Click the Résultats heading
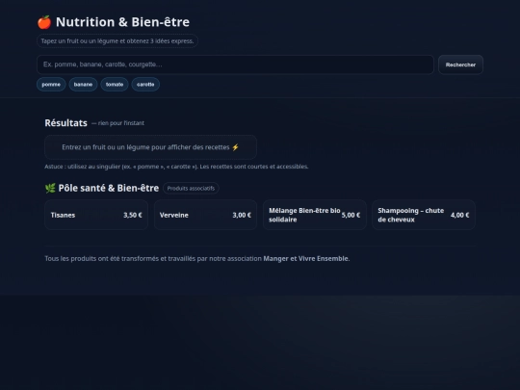The image size is (520, 390). [x=66, y=123]
